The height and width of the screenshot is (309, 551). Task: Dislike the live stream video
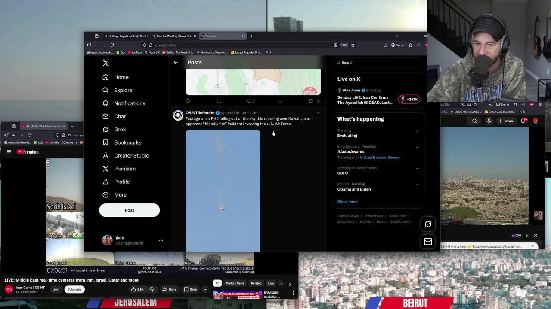pyautogui.click(x=152, y=289)
